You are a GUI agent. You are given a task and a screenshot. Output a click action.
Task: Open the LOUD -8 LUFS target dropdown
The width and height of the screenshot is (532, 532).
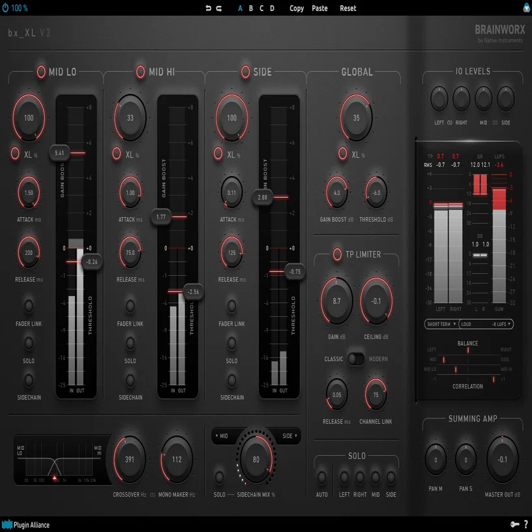(486, 324)
